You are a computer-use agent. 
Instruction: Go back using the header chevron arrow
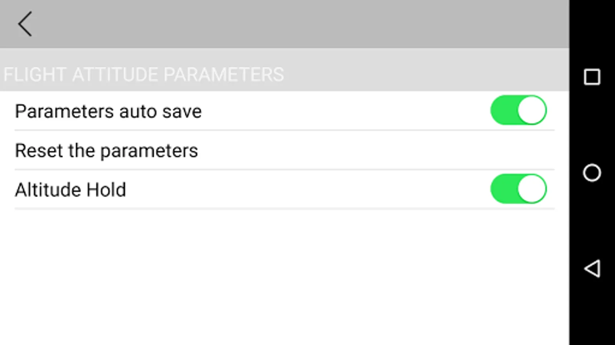point(25,24)
